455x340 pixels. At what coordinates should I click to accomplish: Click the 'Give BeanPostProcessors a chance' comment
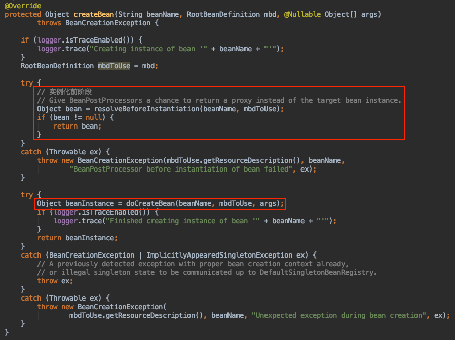click(219, 100)
